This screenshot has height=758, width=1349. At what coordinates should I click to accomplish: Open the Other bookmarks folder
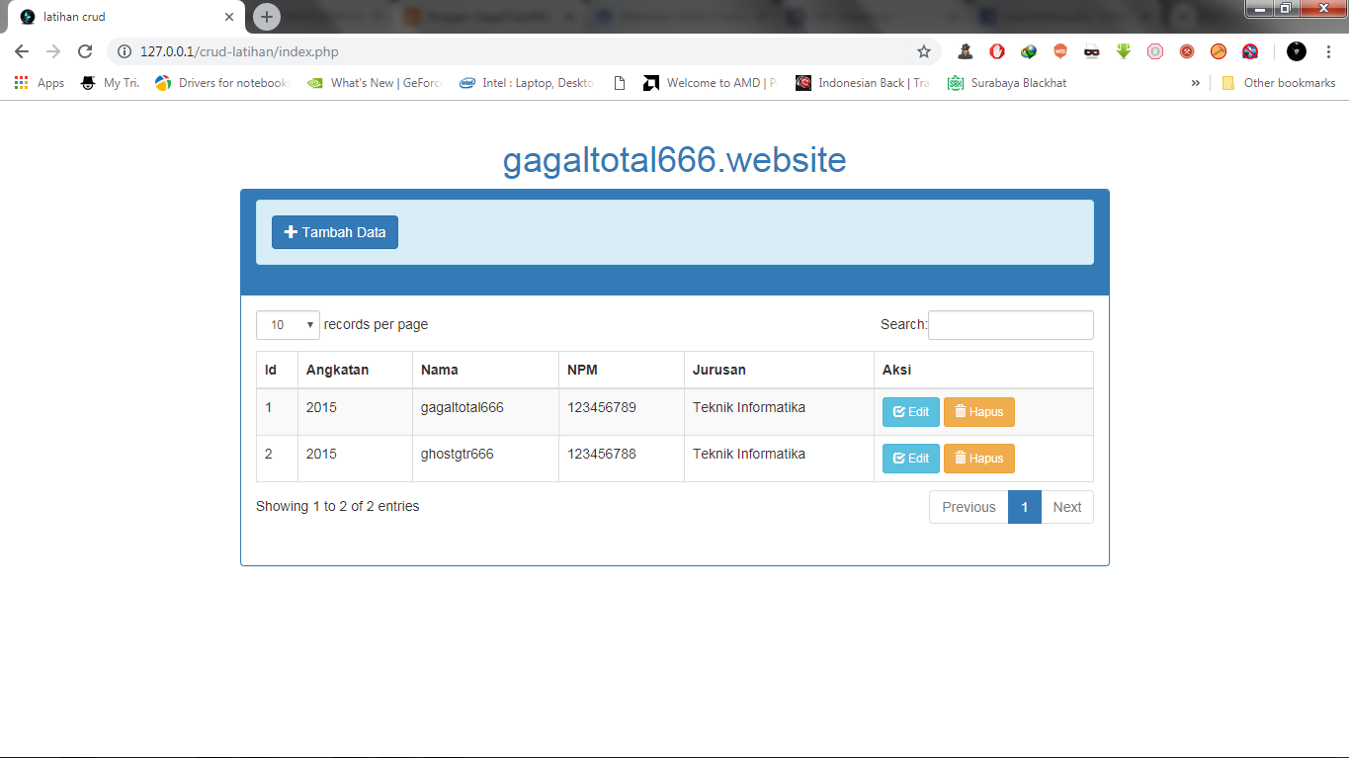pyautogui.click(x=1279, y=83)
